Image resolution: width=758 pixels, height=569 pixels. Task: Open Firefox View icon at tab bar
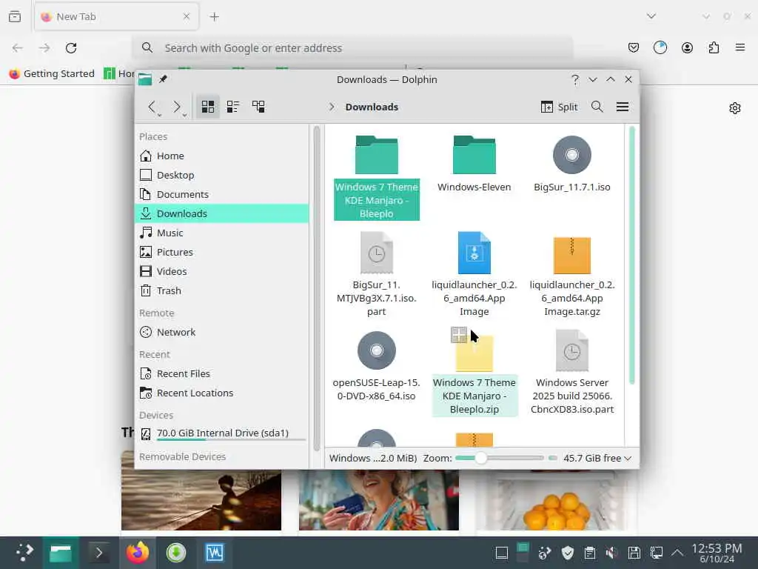point(15,16)
